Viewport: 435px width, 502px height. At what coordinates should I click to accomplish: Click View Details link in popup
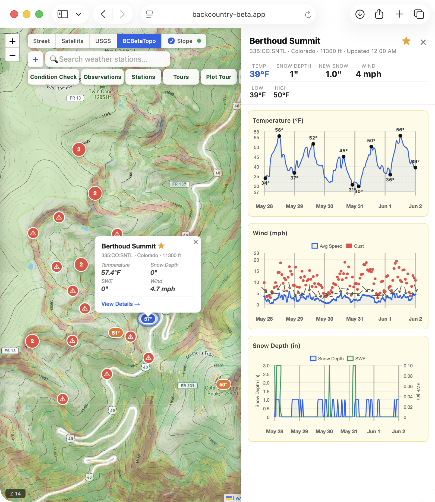pyautogui.click(x=121, y=304)
